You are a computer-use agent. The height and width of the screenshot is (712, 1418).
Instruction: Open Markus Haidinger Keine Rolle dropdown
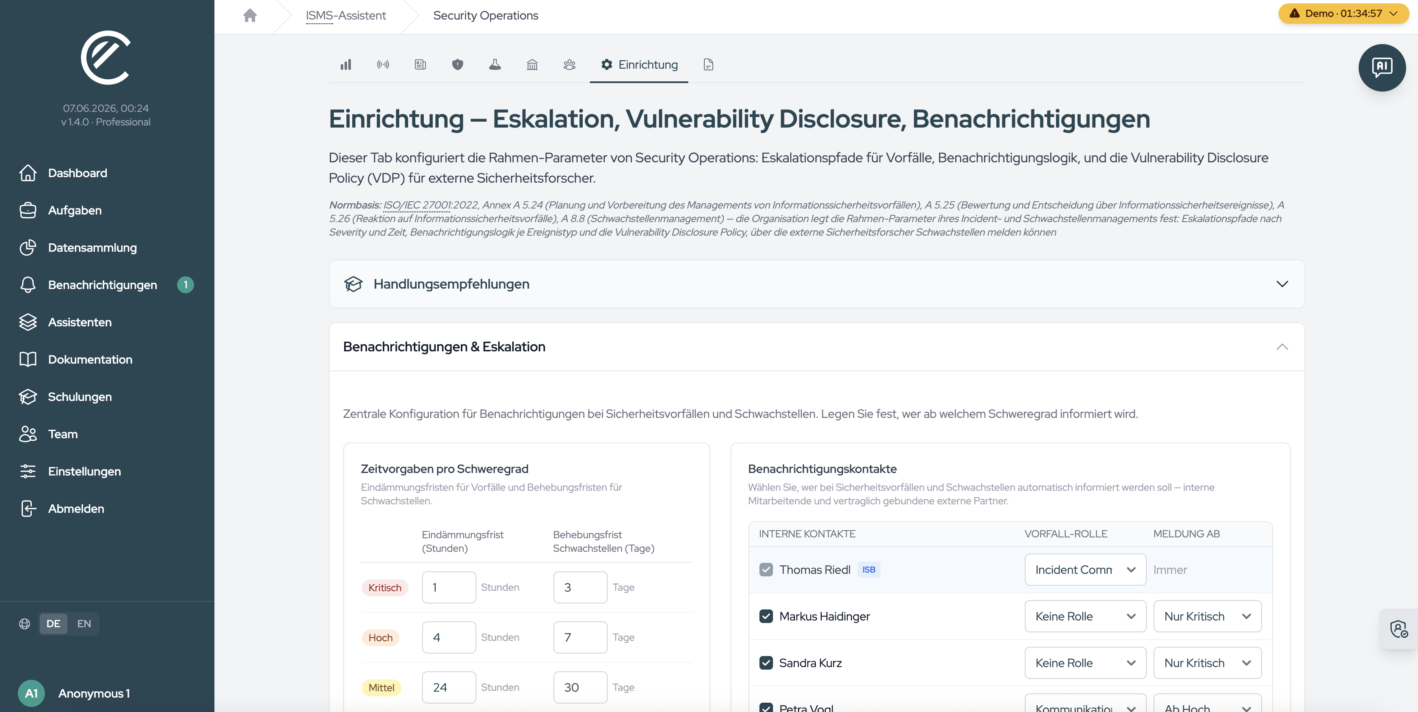click(1085, 616)
